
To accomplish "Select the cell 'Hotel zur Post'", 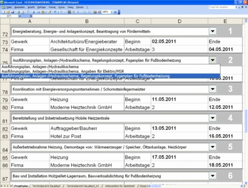I will 87,136.
